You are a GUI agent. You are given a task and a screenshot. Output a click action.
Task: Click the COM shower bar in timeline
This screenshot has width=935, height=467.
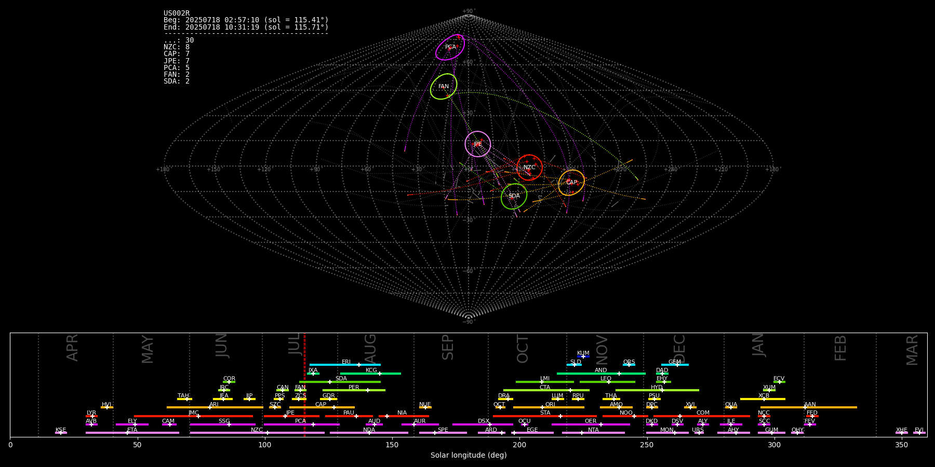(701, 416)
